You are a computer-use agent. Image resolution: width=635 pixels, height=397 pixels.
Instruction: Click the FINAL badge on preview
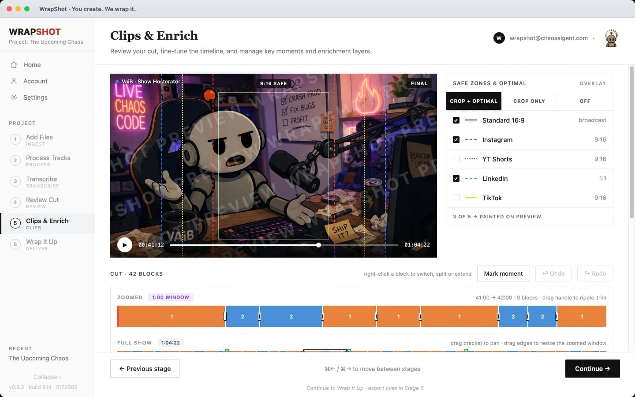coord(419,83)
